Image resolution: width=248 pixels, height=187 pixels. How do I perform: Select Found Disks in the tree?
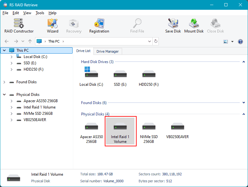coord(27,82)
